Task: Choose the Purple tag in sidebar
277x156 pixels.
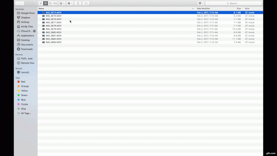Action: 24,104
